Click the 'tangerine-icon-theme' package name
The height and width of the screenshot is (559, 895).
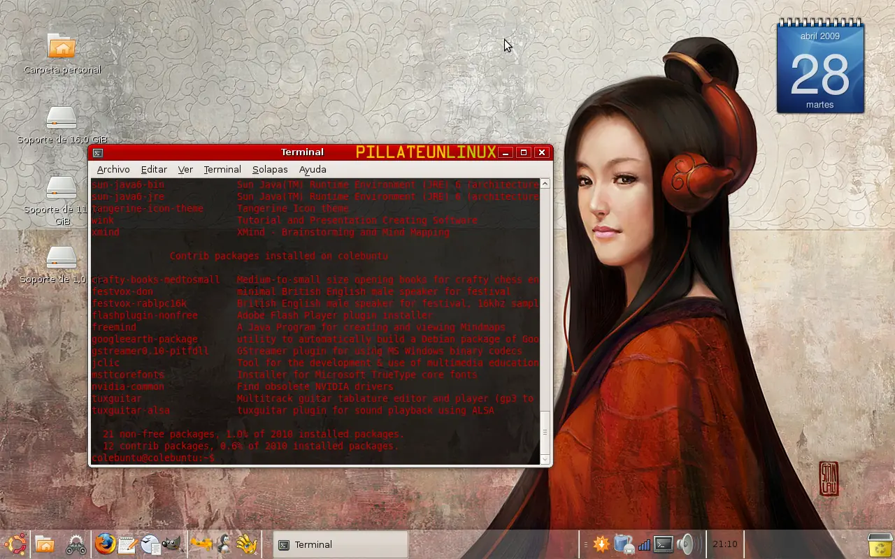148,208
